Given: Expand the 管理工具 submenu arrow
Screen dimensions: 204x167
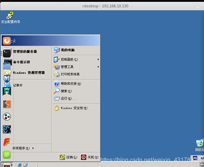Looking at the screenshot, I should [98, 67].
